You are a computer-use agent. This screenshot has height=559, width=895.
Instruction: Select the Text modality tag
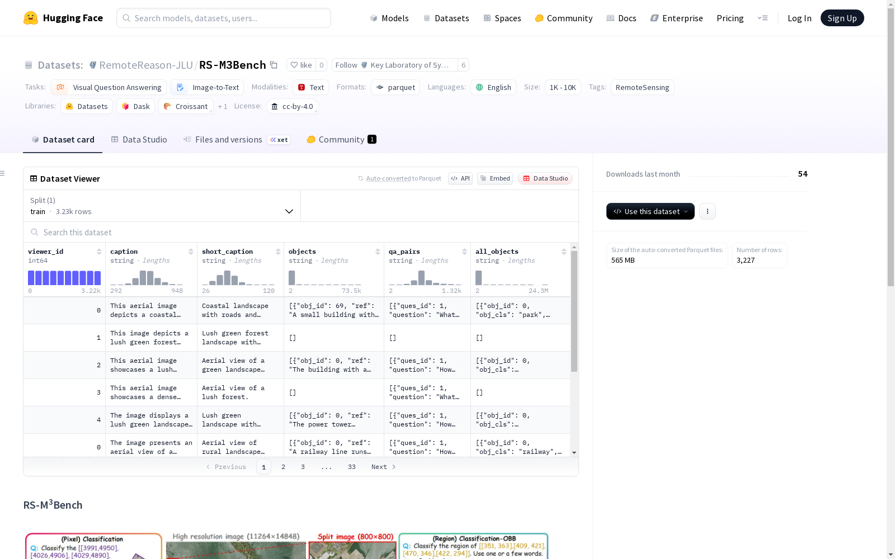pyautogui.click(x=310, y=87)
